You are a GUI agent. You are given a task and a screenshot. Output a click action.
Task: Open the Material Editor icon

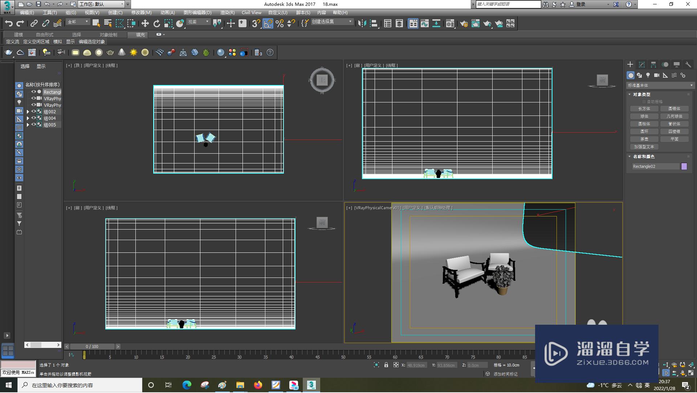pos(450,24)
